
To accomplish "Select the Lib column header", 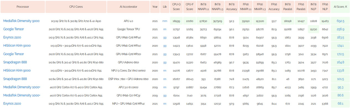I will click(165, 7).
